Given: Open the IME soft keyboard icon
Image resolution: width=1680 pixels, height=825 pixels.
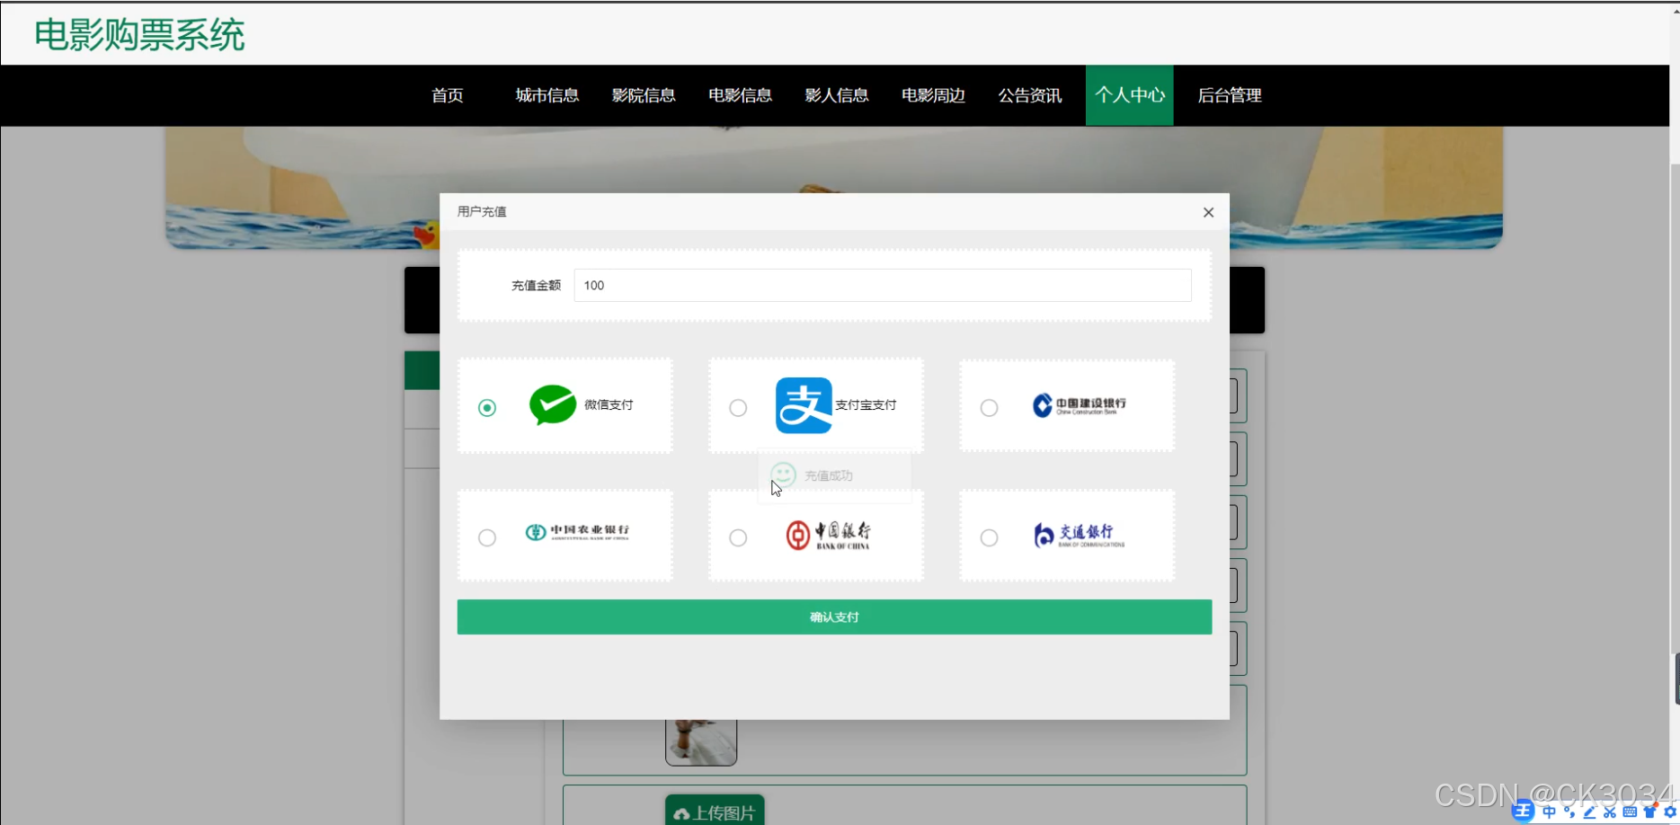Looking at the screenshot, I should point(1630,812).
